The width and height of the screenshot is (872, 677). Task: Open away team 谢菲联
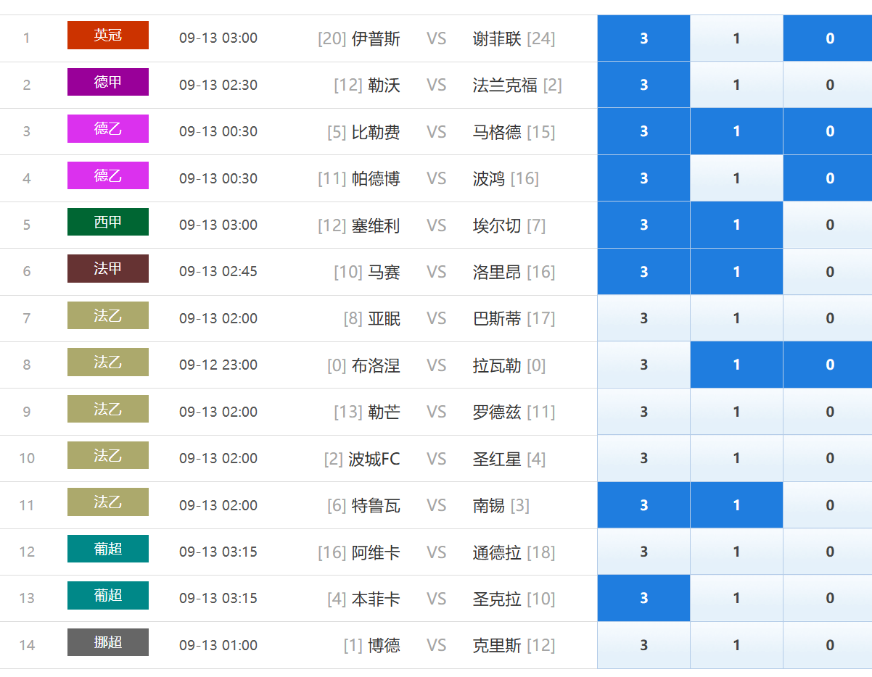[497, 38]
